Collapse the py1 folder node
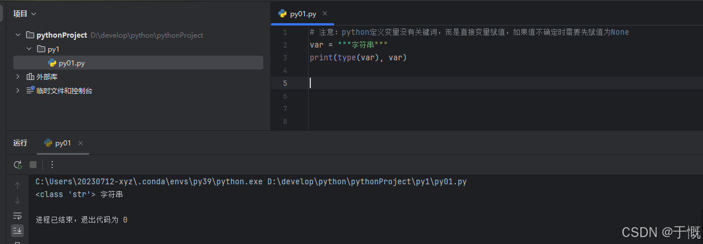Image resolution: width=703 pixels, height=244 pixels. coord(29,49)
